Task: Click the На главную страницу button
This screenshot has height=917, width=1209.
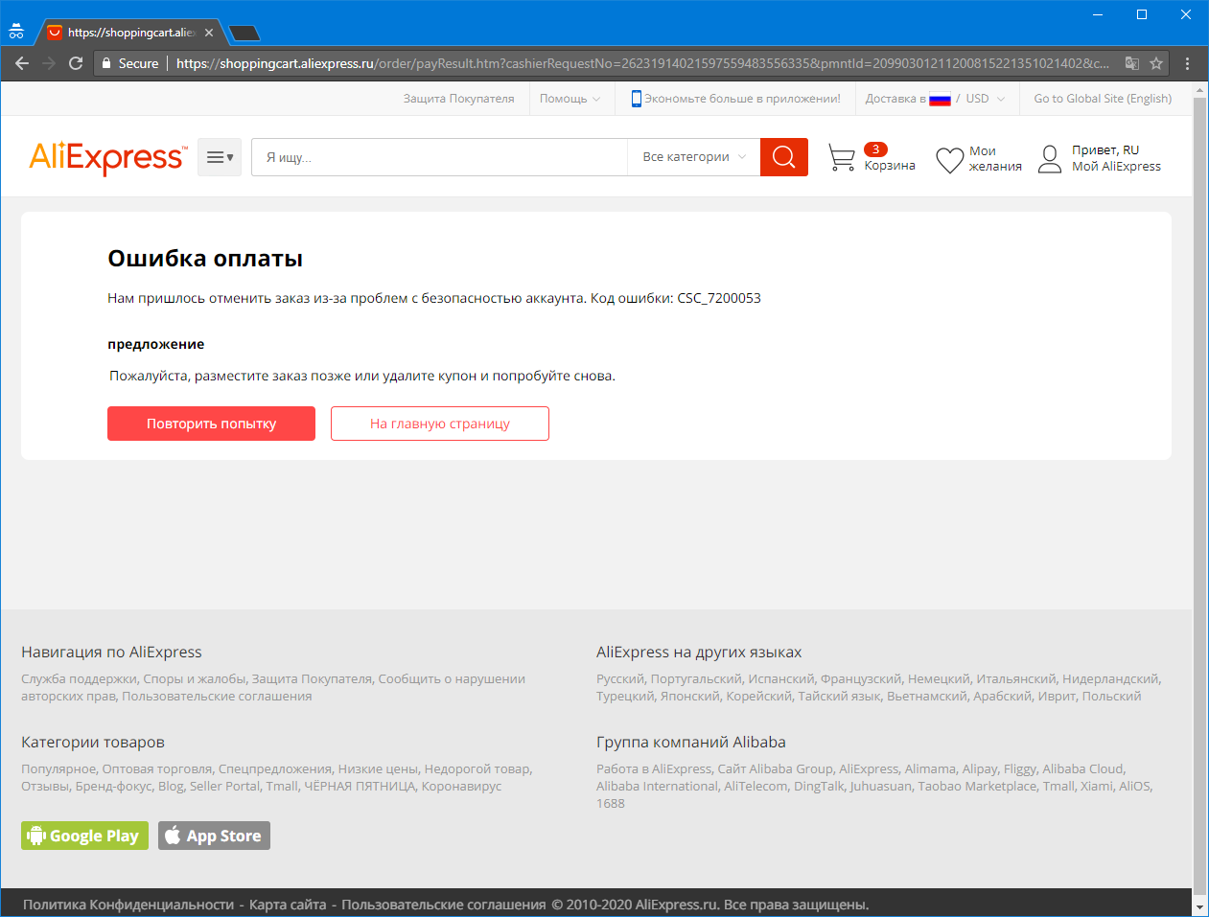Action: (440, 424)
